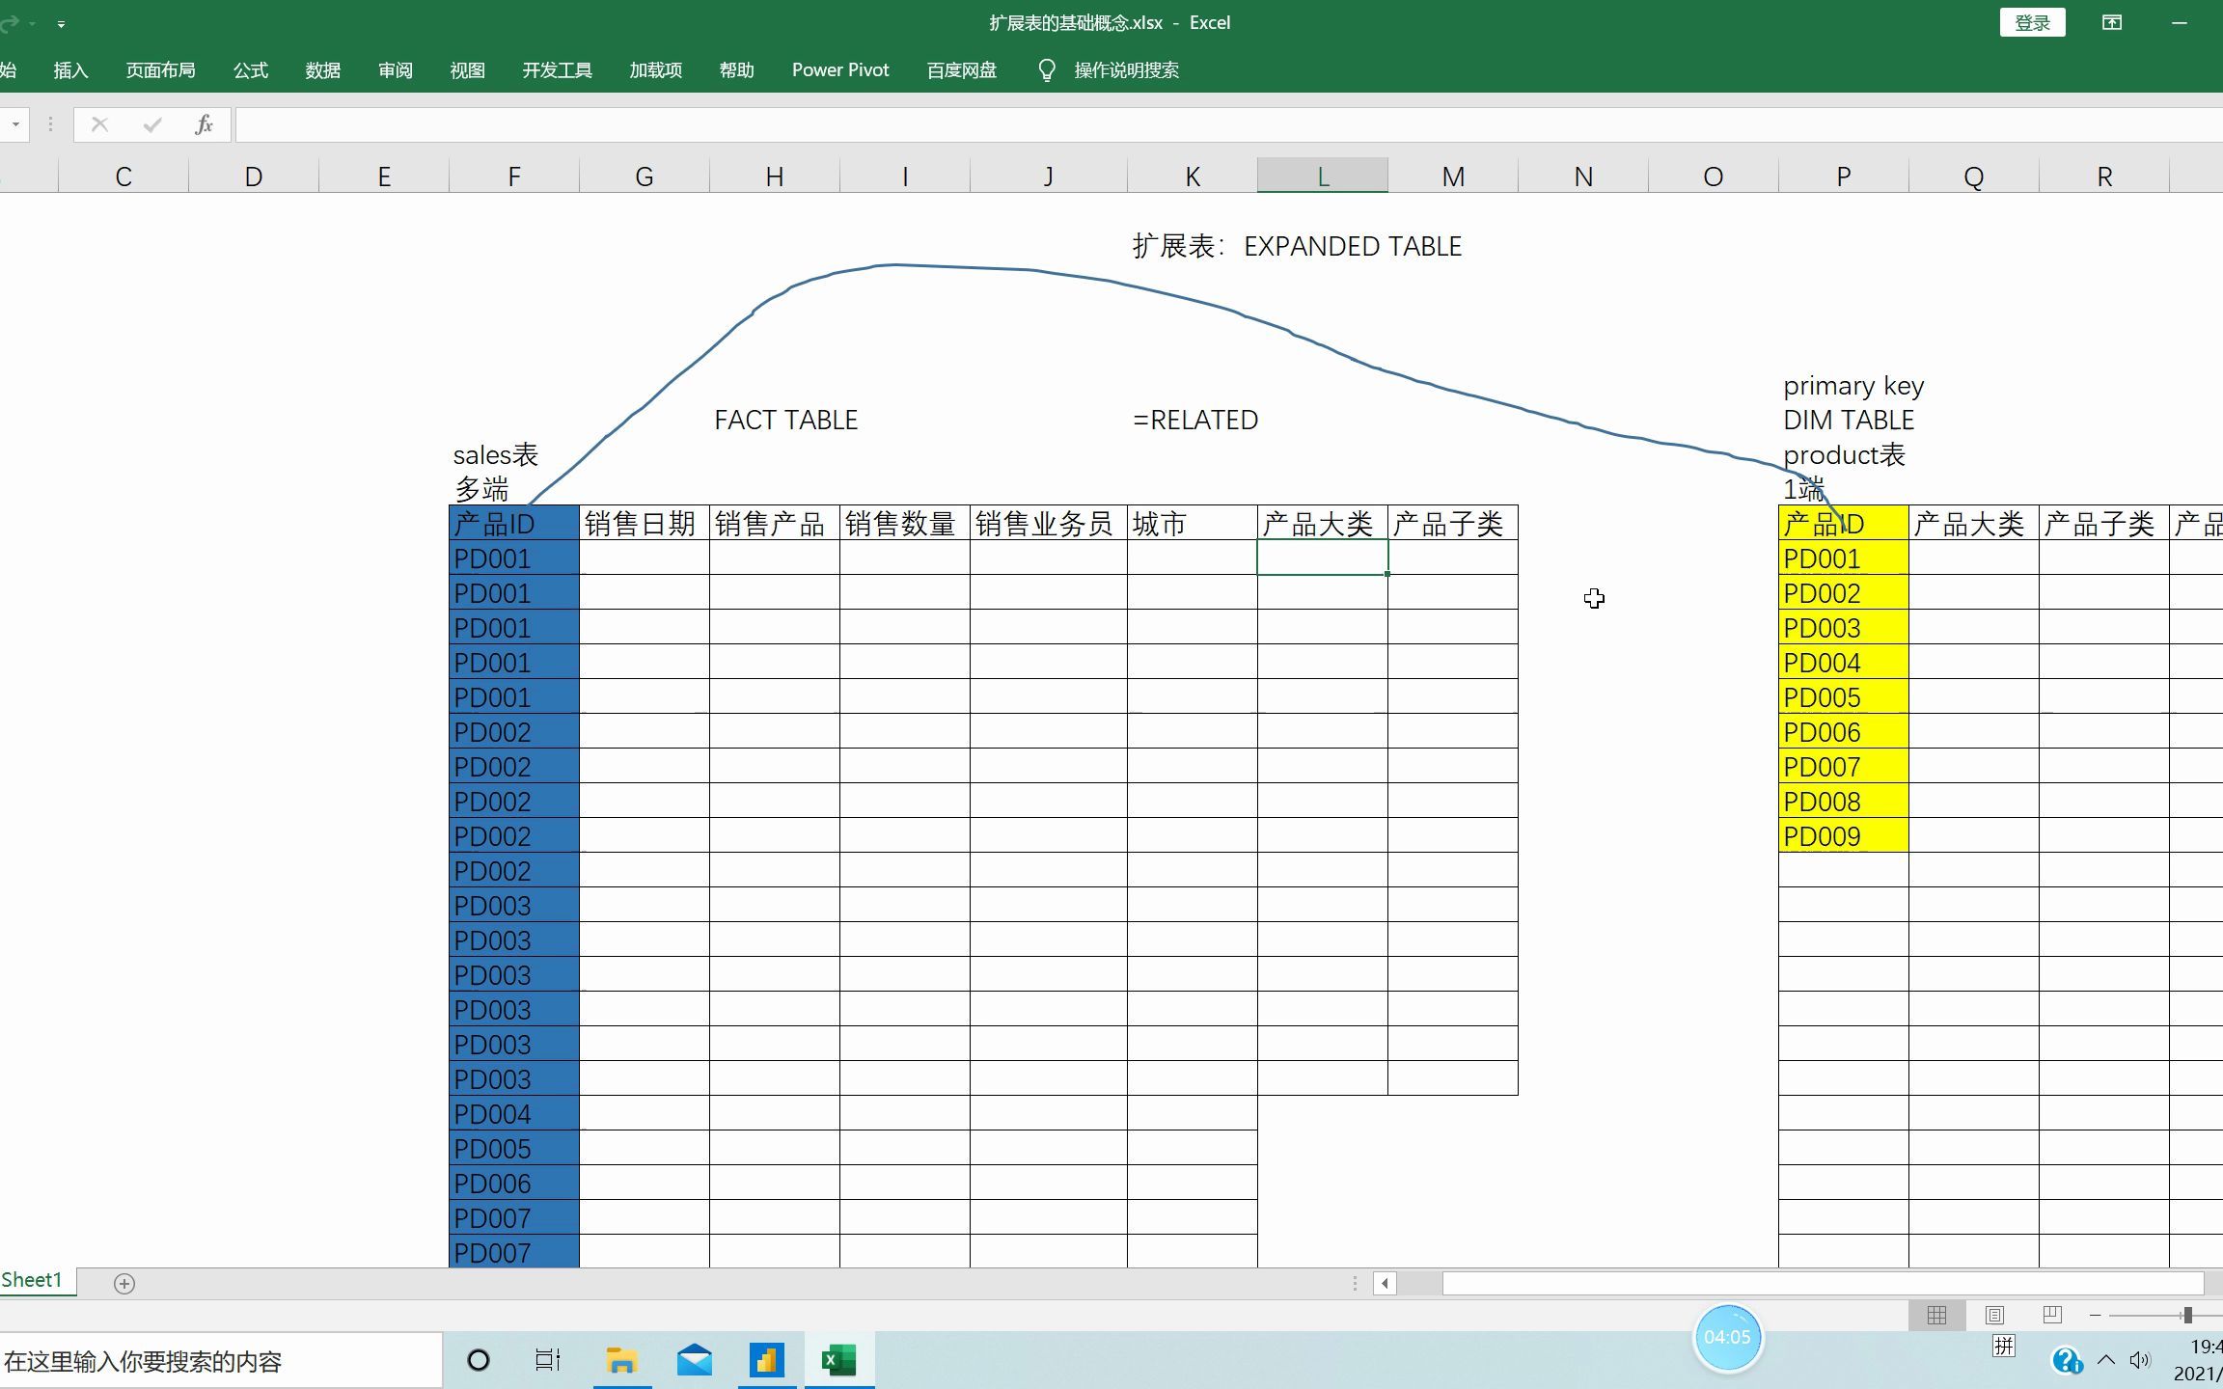Click the Insert Function fx icon
The width and height of the screenshot is (2223, 1389).
coord(204,124)
